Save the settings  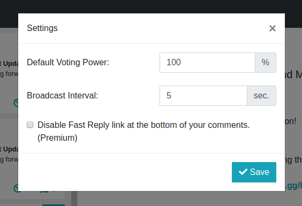(x=254, y=172)
